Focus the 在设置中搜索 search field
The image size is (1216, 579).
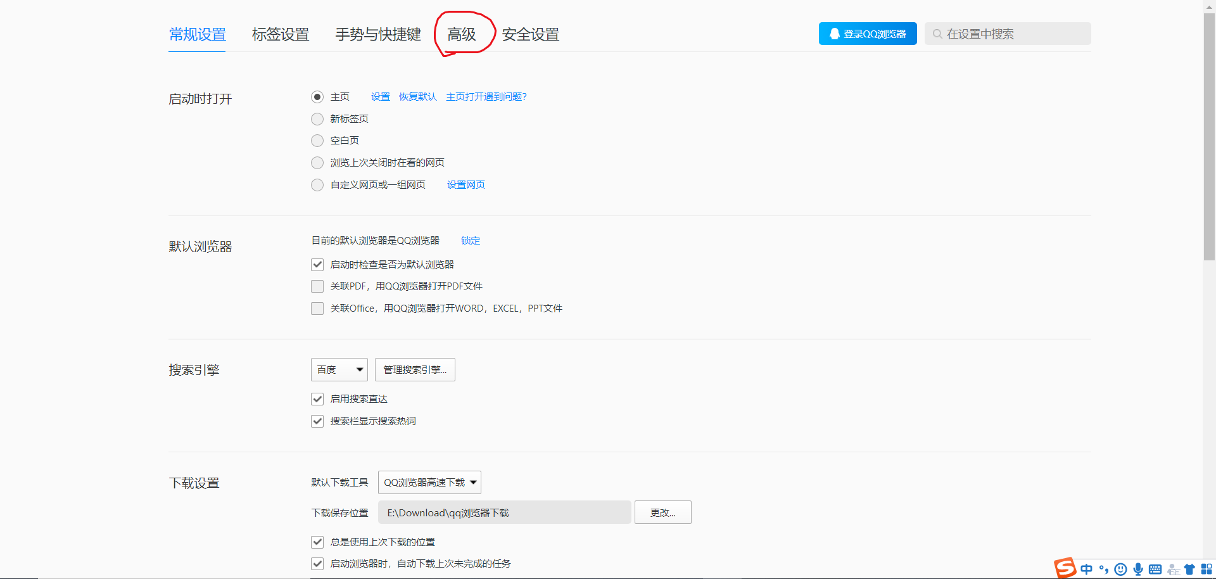(x=1008, y=34)
